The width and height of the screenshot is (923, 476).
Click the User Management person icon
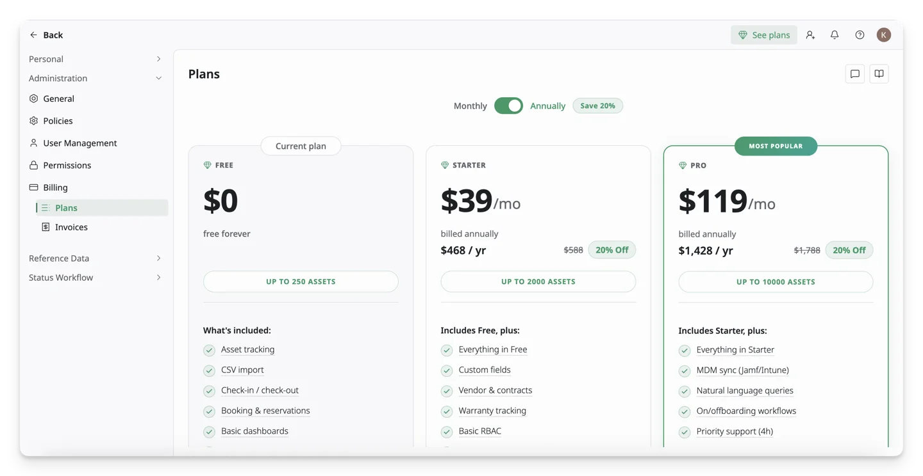[x=34, y=143]
